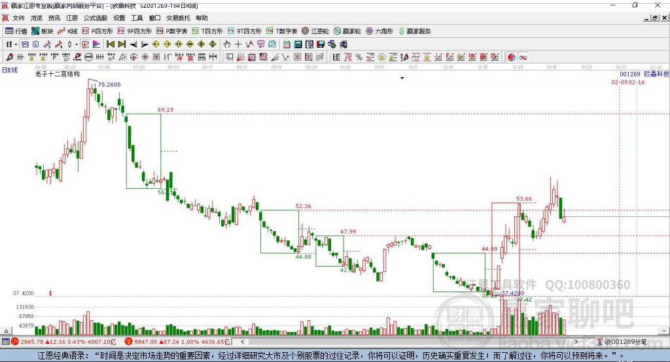Image resolution: width=670 pixels, height=362 pixels.
Task: Open the T数字表 tool
Action: [281, 31]
